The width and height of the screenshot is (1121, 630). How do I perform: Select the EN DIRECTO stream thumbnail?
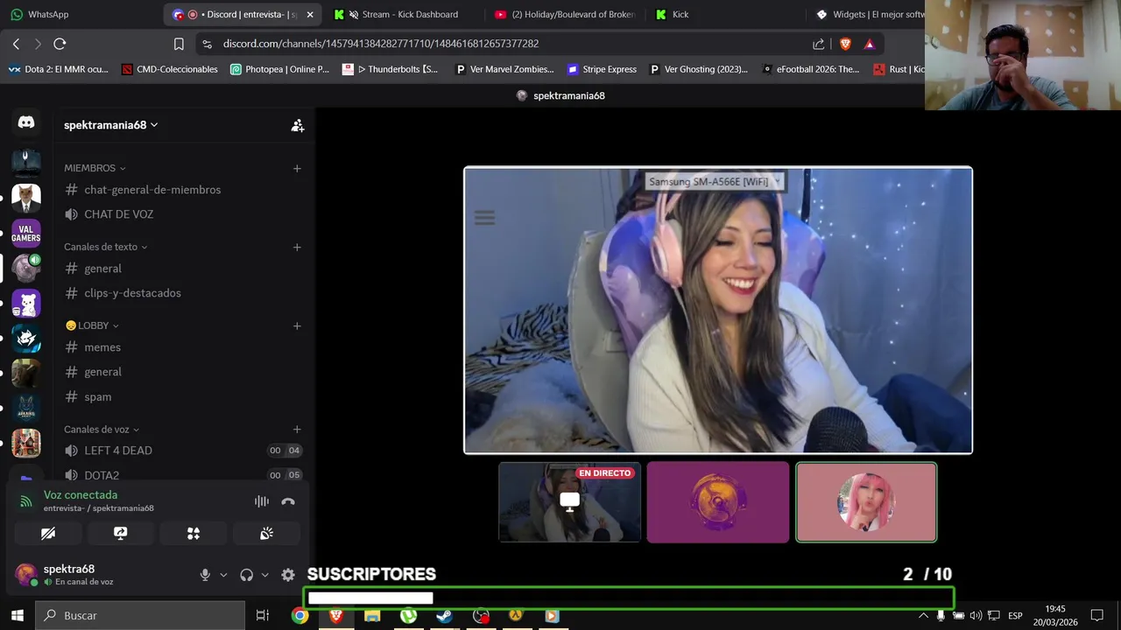click(x=569, y=502)
